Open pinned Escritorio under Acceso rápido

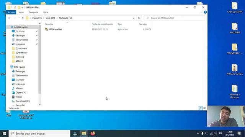pyautogui.click(x=20, y=31)
